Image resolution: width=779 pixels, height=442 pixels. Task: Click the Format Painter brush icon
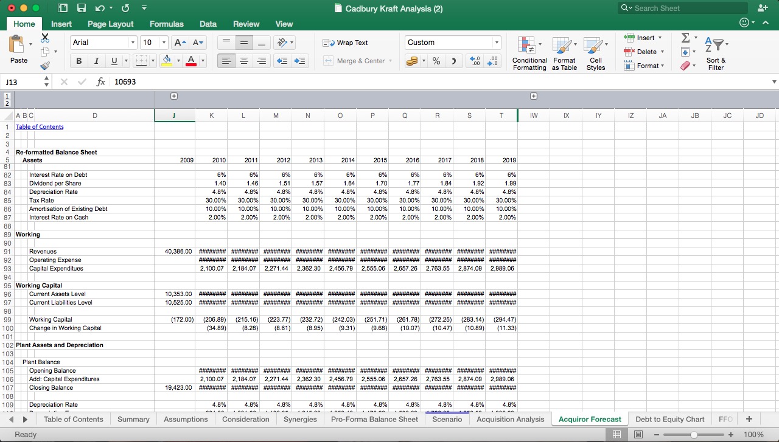45,66
